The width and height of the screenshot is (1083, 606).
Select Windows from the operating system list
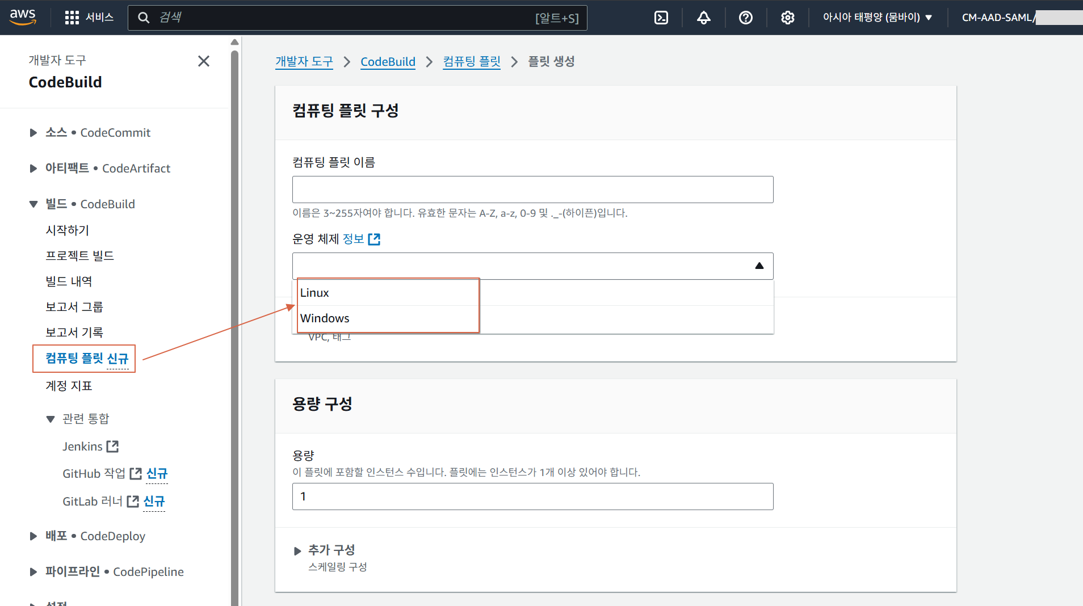click(x=325, y=318)
